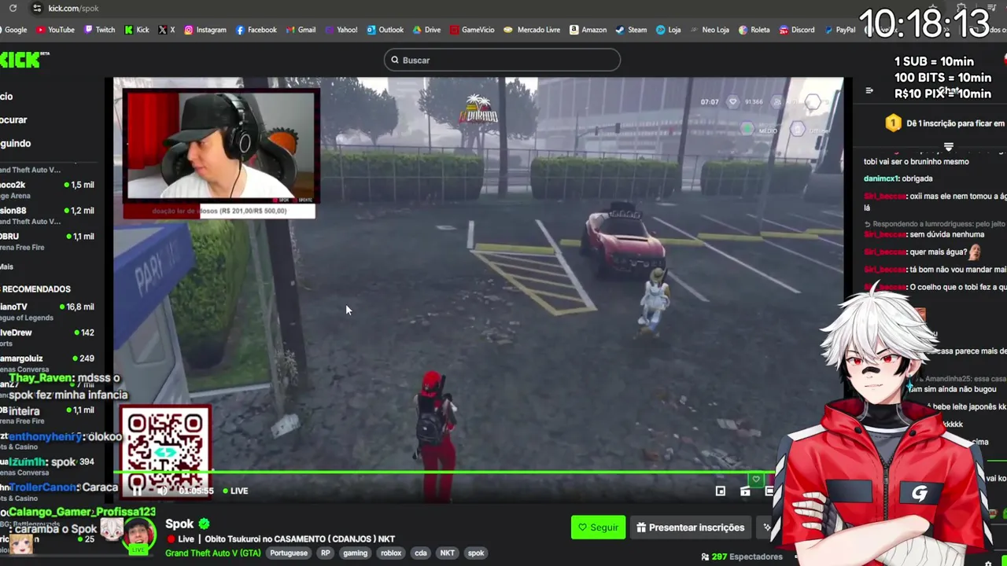This screenshot has height=566, width=1007.
Task: Open sidebar channel with 1,2 mil viewers
Action: click(x=47, y=216)
